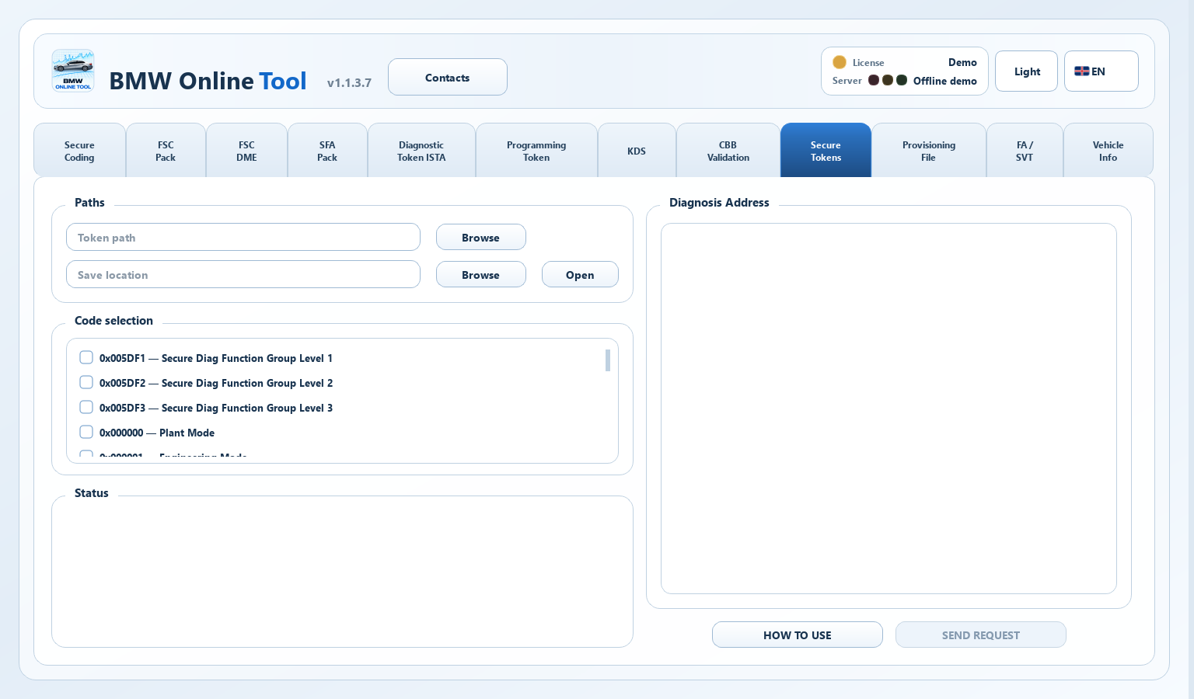Viewport: 1194px width, 699px height.
Task: Click the Code selection list scrollbar
Action: pyautogui.click(x=608, y=360)
